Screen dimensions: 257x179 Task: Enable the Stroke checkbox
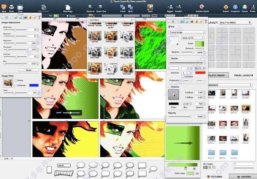pos(169,58)
